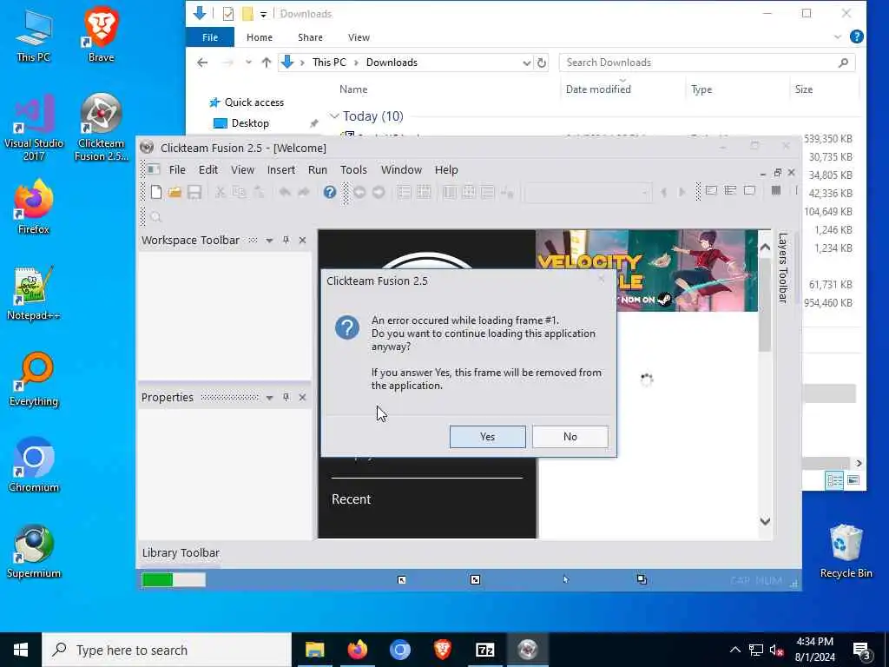Open View ribbon tab in Downloads window

tap(359, 37)
